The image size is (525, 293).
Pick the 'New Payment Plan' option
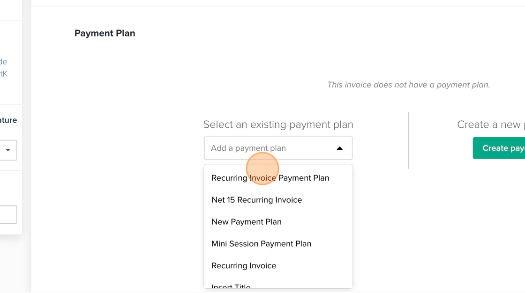[247, 222]
